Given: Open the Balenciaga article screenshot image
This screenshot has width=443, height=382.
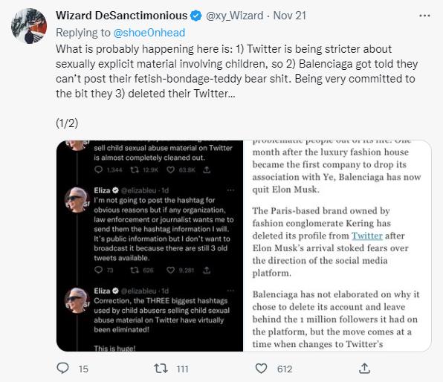Looking at the screenshot, I should click(x=337, y=246).
